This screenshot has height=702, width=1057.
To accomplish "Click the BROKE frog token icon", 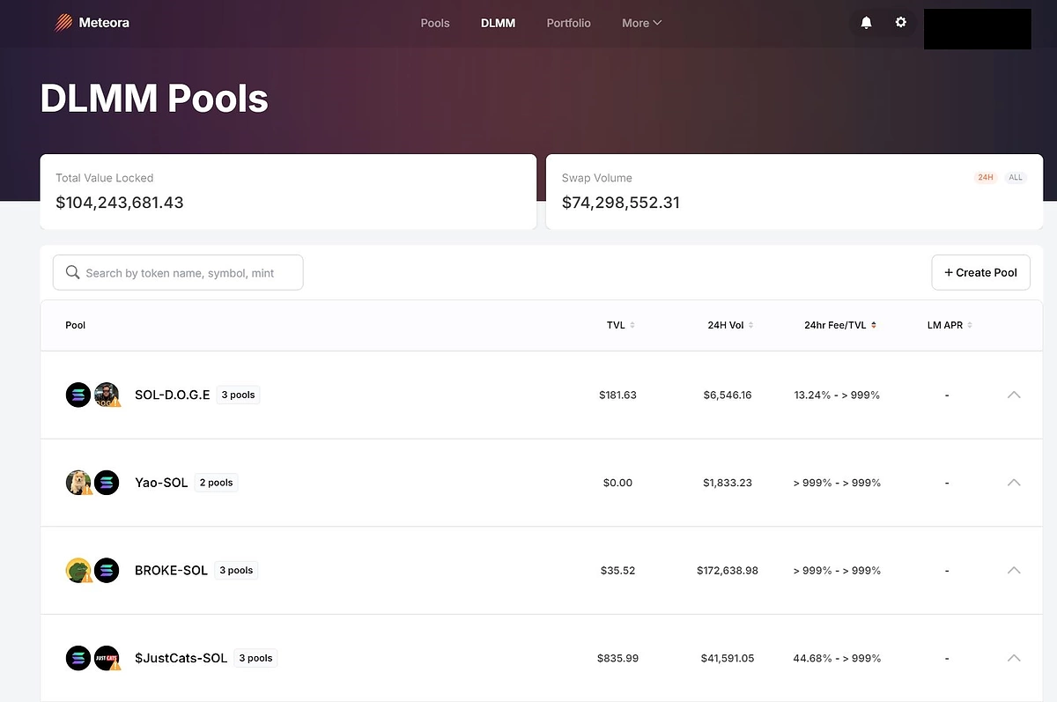I will tap(78, 570).
